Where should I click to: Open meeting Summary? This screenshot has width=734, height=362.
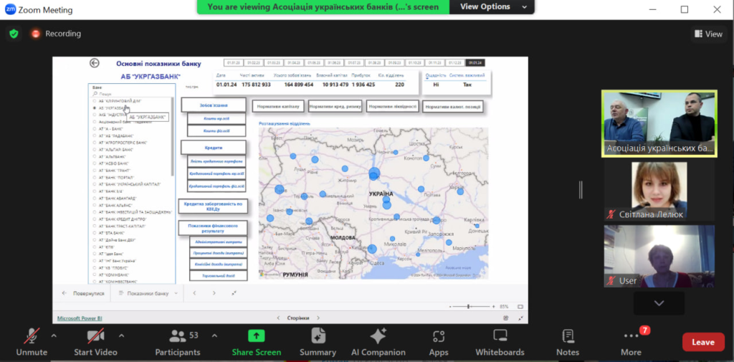(x=318, y=343)
